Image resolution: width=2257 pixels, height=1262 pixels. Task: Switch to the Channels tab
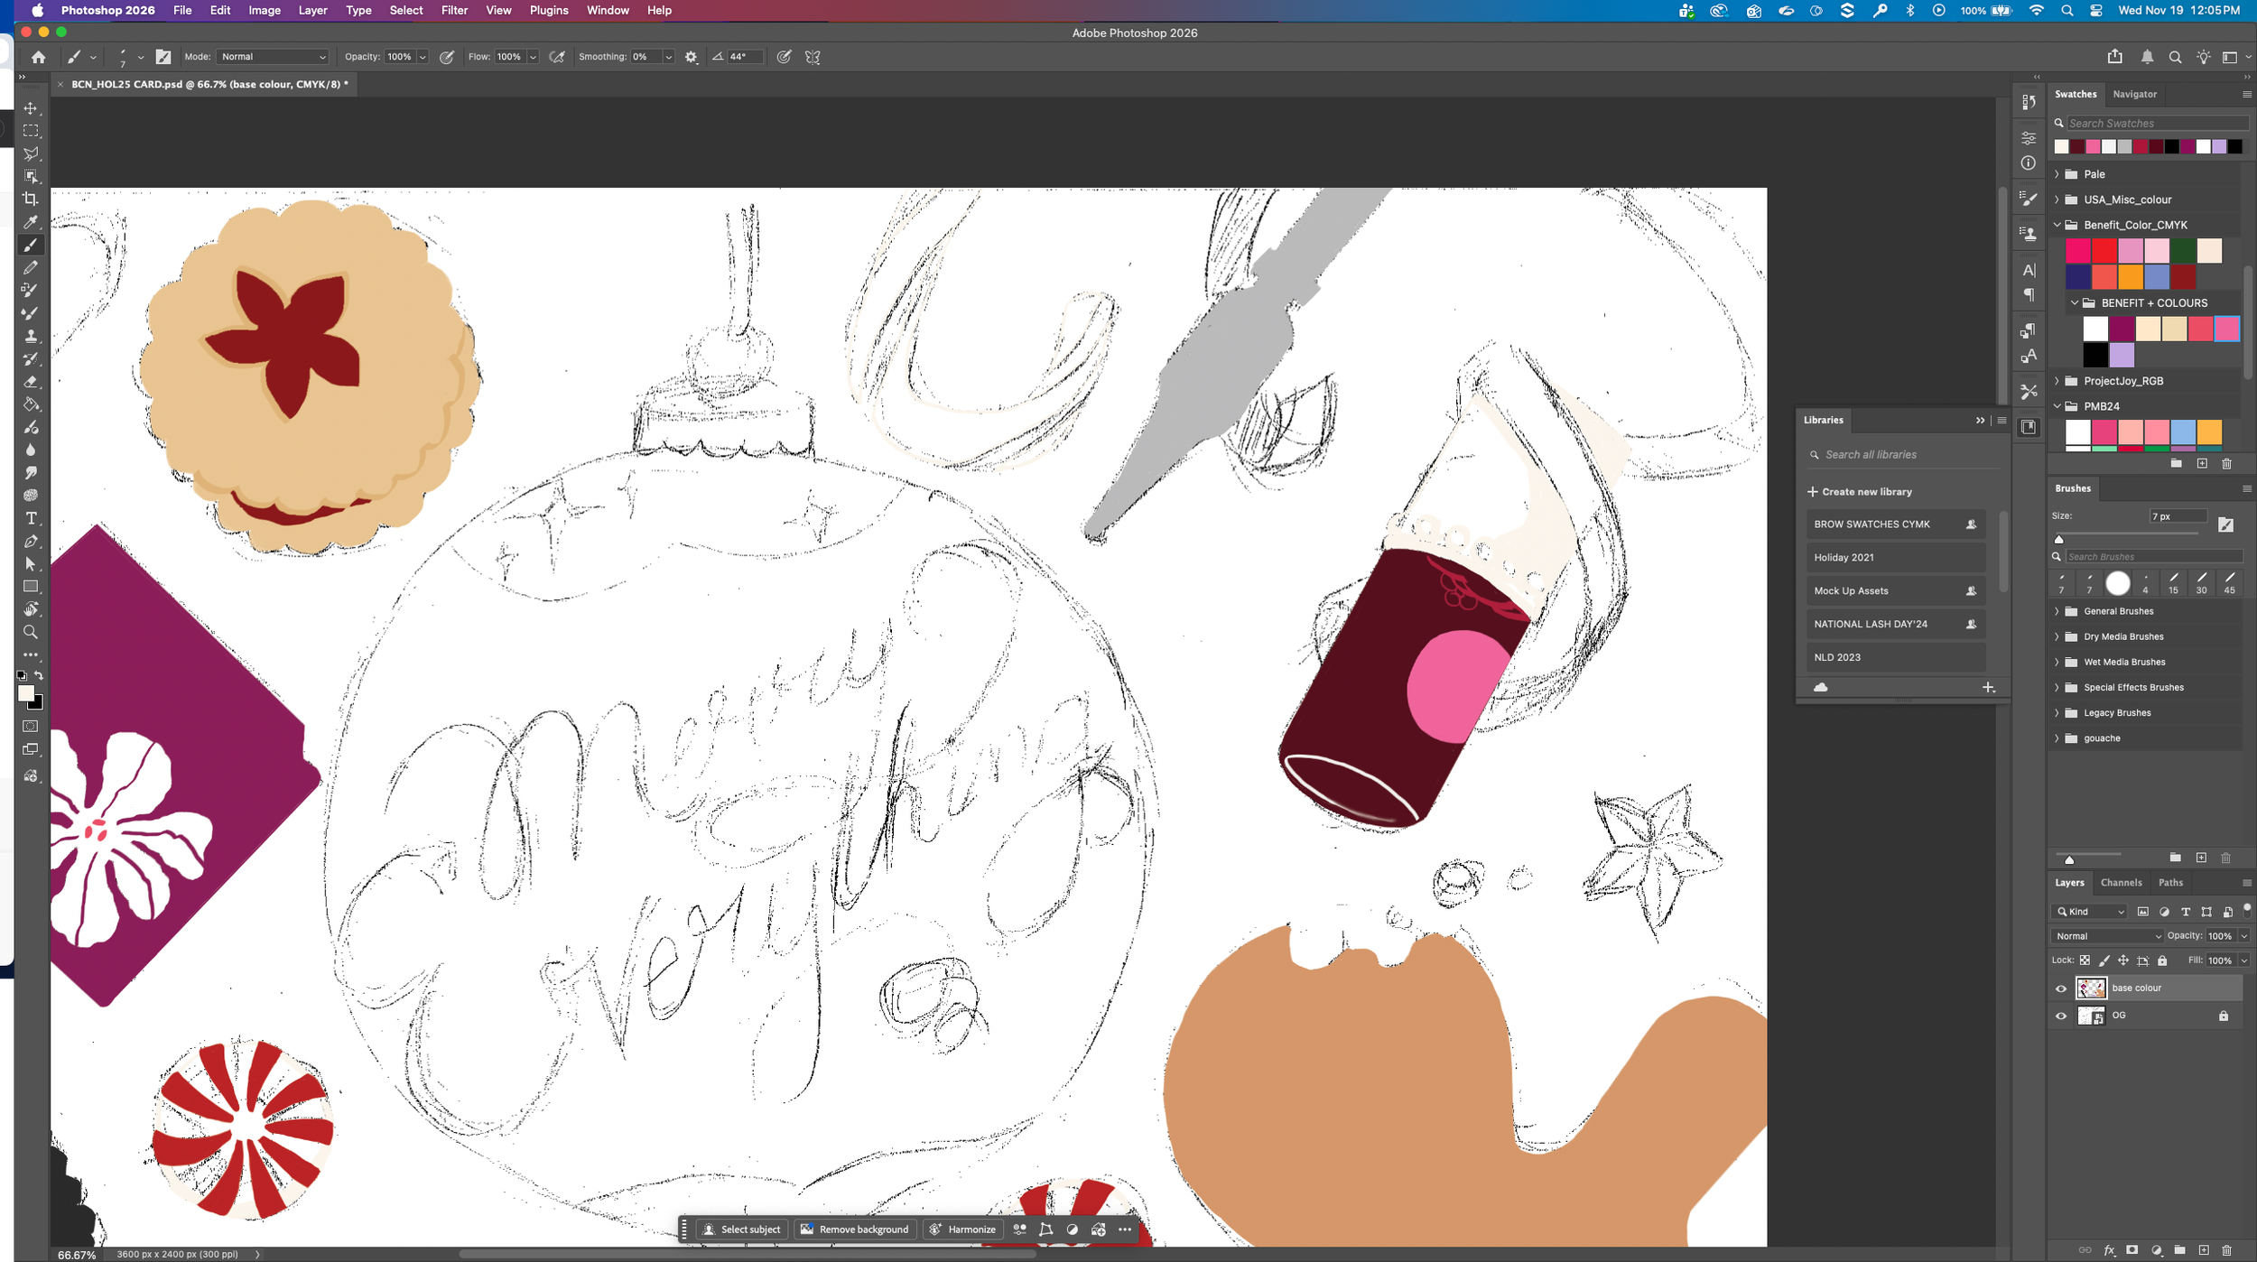point(2121,883)
